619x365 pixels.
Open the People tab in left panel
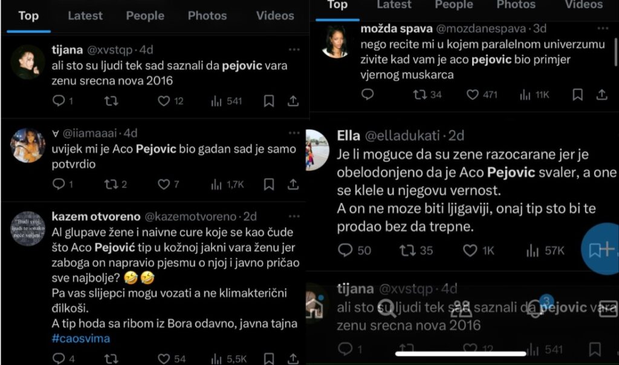point(145,16)
